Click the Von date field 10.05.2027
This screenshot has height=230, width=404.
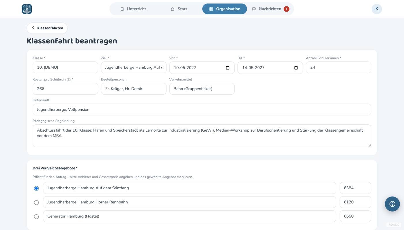(202, 68)
